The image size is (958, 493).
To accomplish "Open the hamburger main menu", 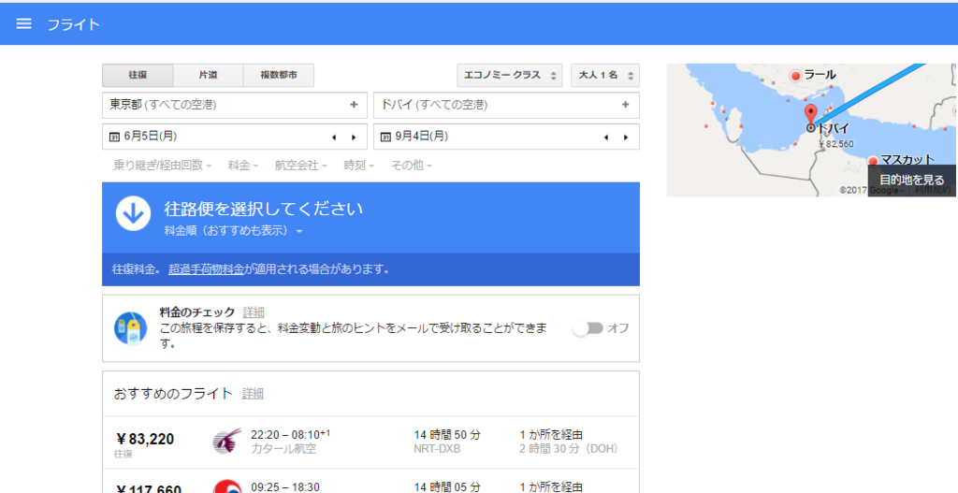I will (x=23, y=23).
